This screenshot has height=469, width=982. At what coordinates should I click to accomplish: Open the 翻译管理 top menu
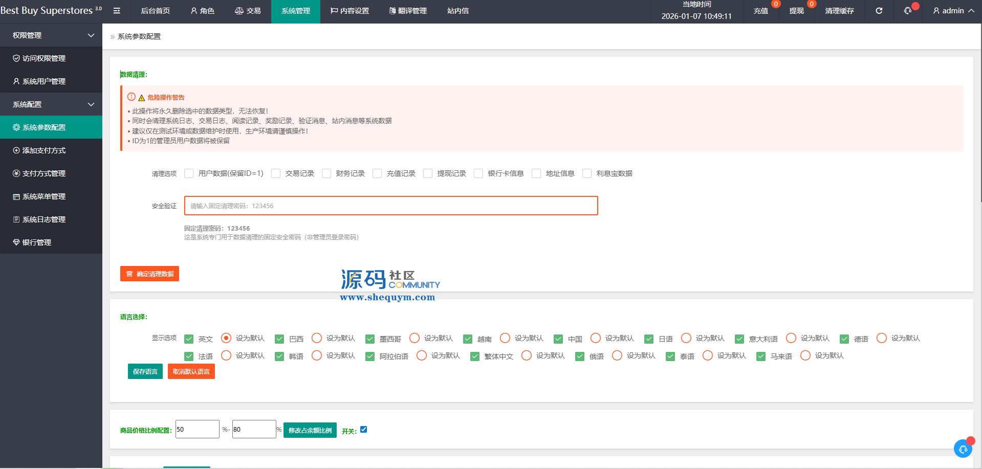pos(407,11)
